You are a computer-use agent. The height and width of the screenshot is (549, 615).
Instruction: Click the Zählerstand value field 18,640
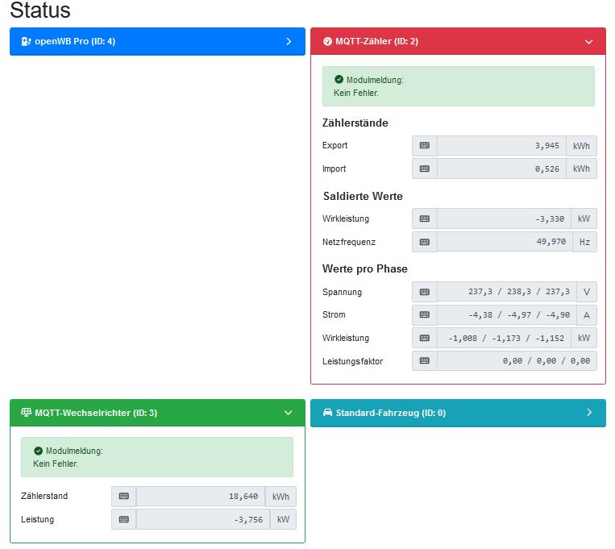click(201, 497)
